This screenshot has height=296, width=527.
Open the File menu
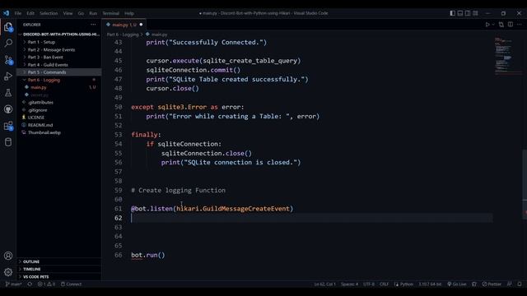(18, 13)
